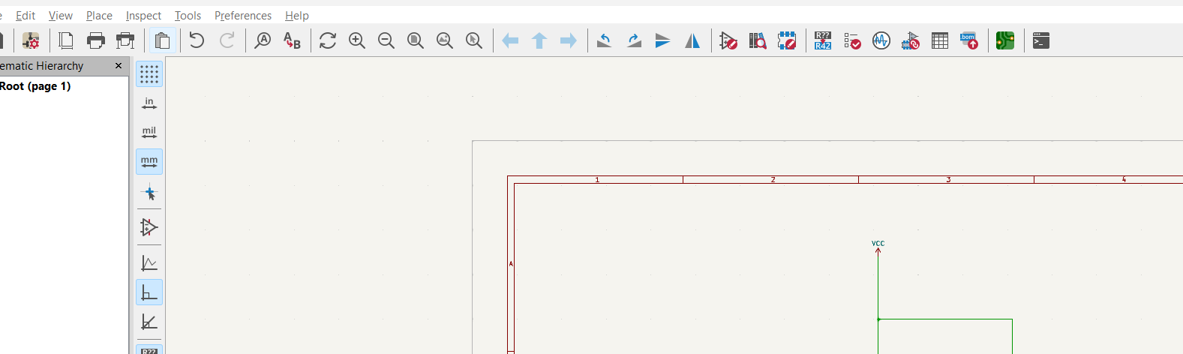Set free-angle wire drawing mode
The width and height of the screenshot is (1183, 354).
[x=149, y=262]
